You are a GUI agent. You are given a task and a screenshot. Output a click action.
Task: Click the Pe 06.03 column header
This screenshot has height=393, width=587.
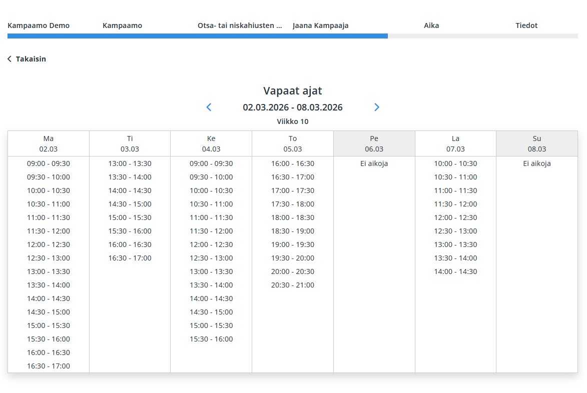click(x=374, y=143)
